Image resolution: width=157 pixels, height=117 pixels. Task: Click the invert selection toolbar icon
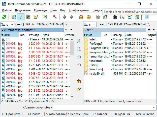55,17
